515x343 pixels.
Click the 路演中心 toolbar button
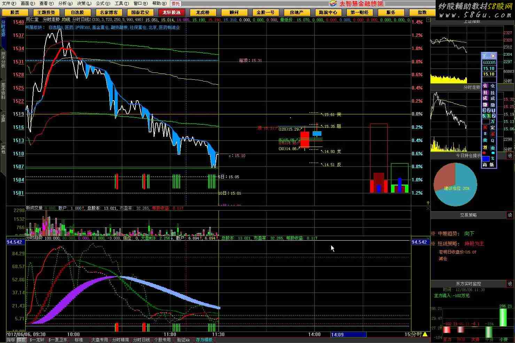click(x=328, y=12)
